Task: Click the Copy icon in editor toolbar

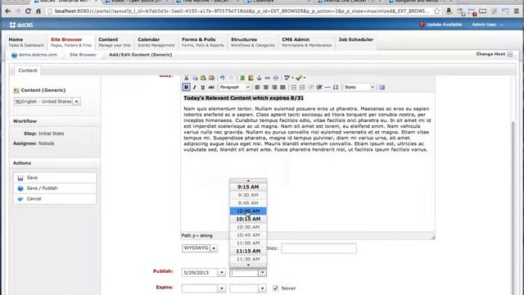Action: point(195,78)
